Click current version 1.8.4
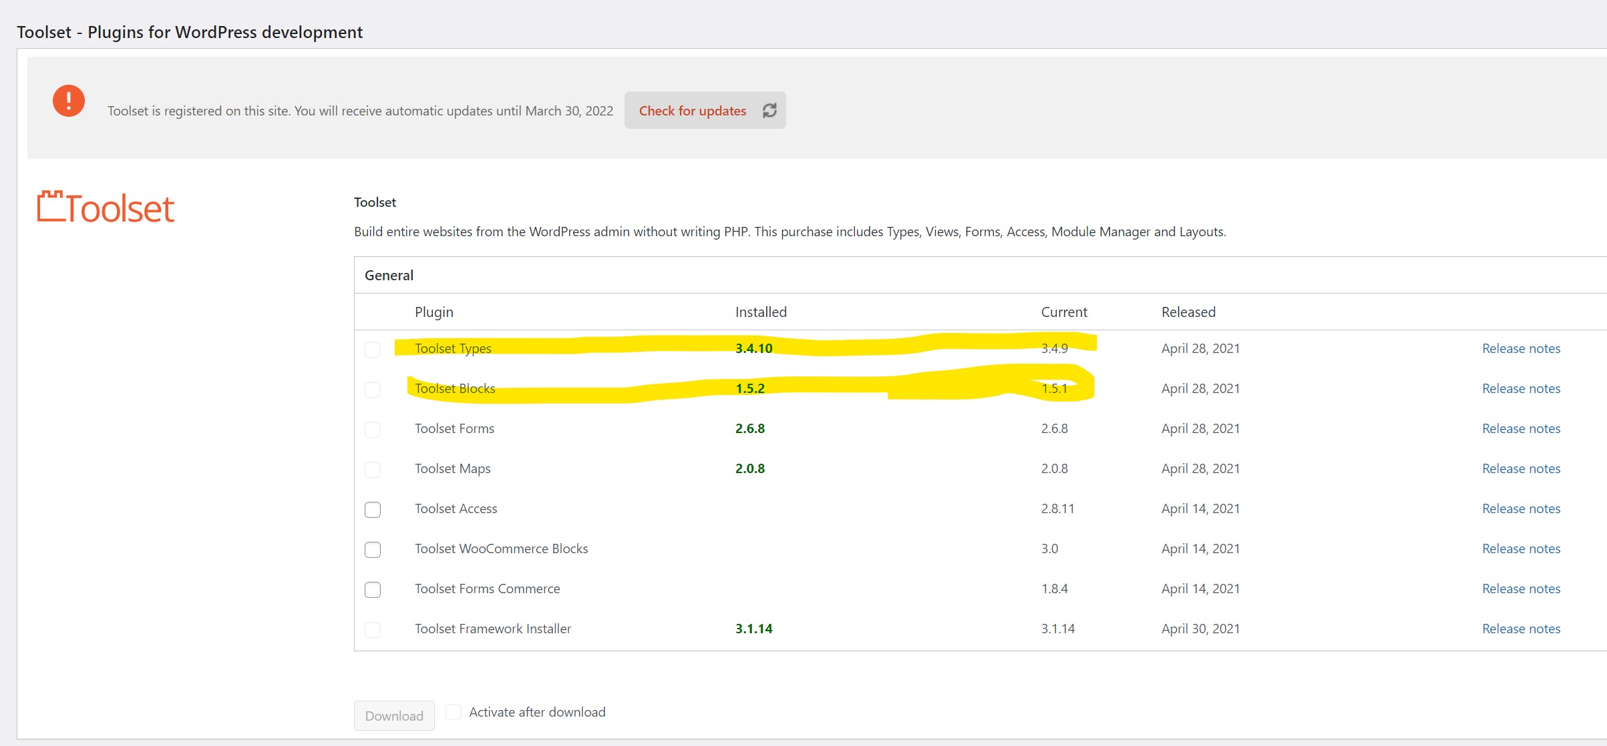The width and height of the screenshot is (1607, 746). click(1054, 589)
